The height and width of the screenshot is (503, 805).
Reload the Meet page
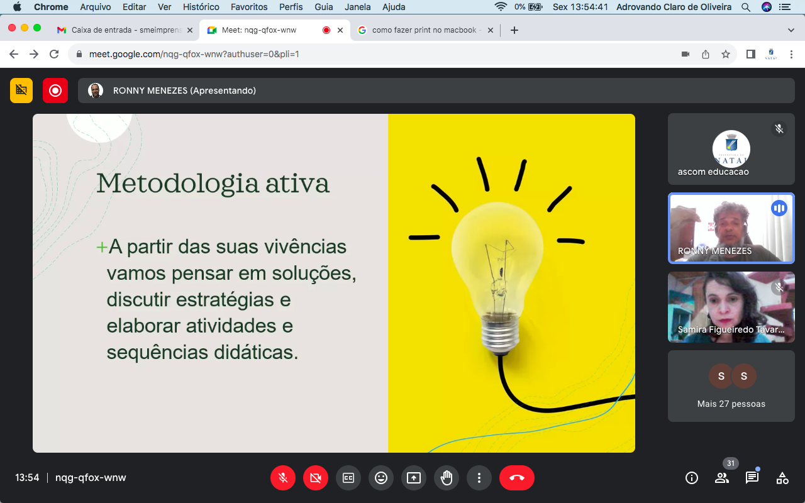point(54,54)
